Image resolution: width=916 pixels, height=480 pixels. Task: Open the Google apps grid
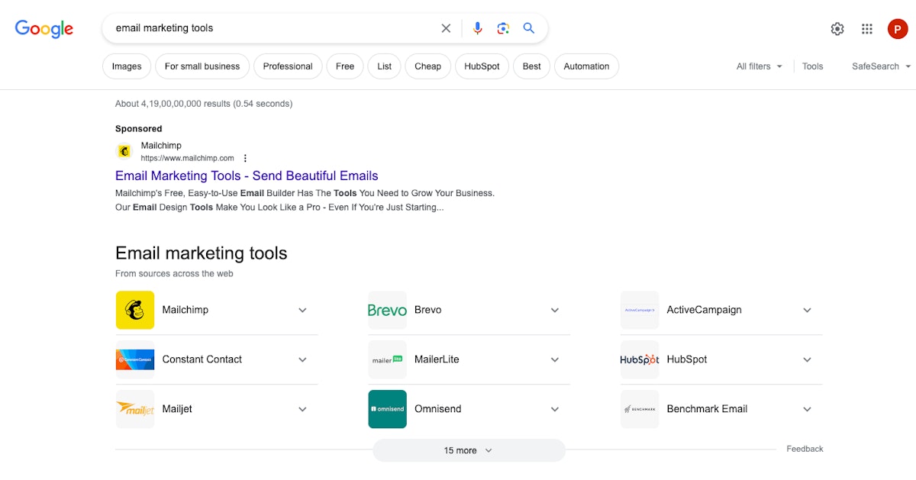pos(867,29)
